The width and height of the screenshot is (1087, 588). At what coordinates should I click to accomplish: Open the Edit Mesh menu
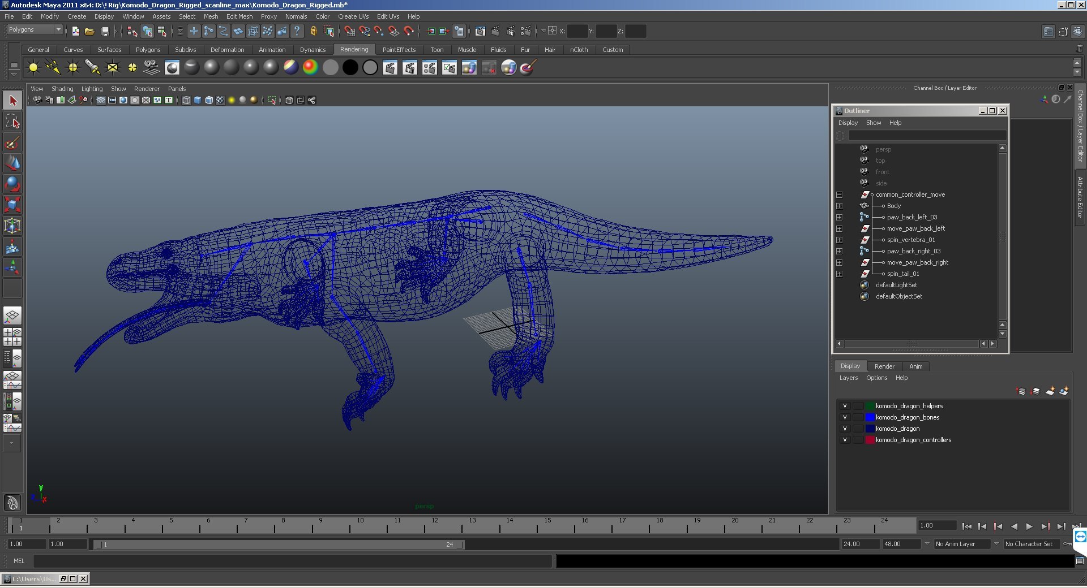pos(239,16)
